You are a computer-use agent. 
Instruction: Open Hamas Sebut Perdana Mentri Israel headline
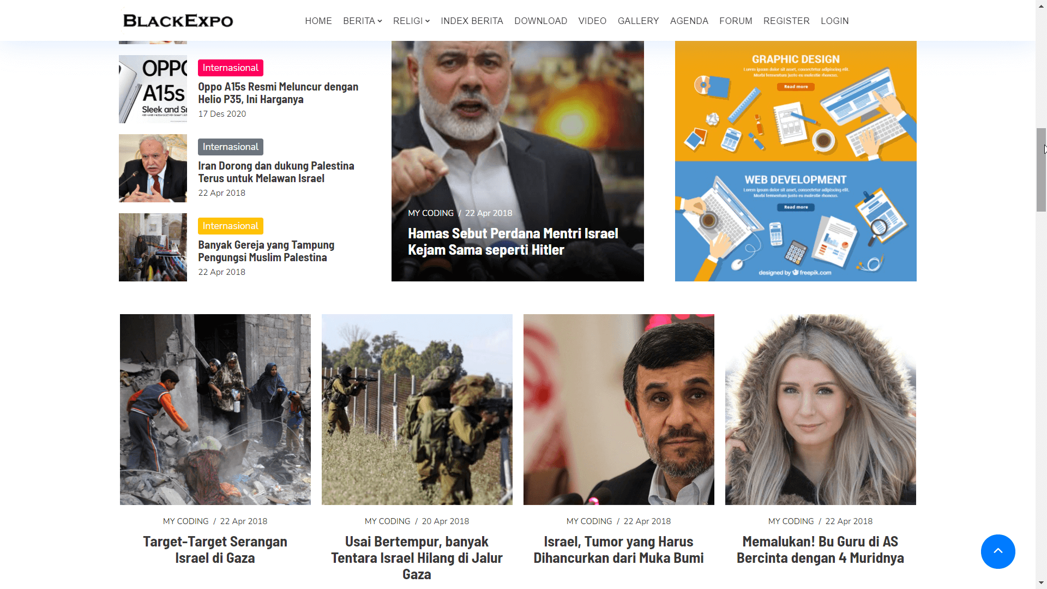[x=513, y=242]
